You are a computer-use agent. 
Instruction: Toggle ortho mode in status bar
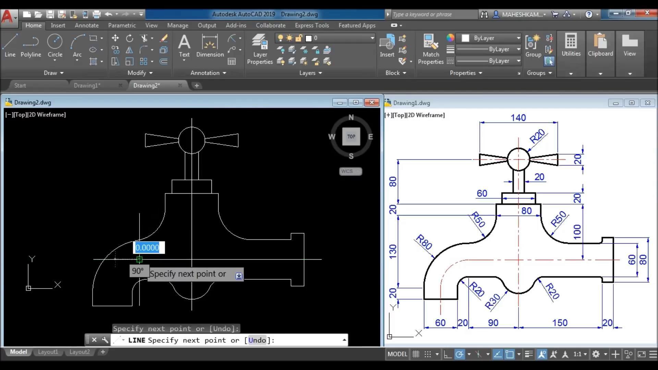[447, 354]
